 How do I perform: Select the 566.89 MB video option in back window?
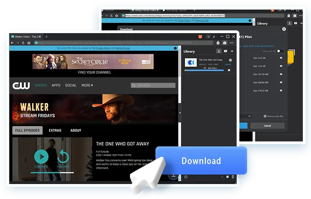(281, 83)
